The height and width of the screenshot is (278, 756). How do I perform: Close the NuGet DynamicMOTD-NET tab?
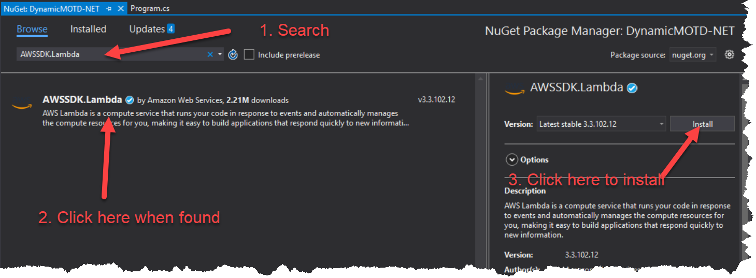(x=120, y=9)
